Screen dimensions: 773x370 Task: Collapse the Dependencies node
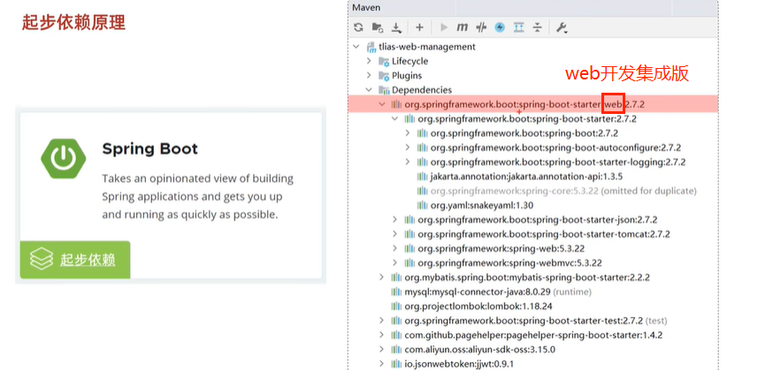[x=369, y=89]
